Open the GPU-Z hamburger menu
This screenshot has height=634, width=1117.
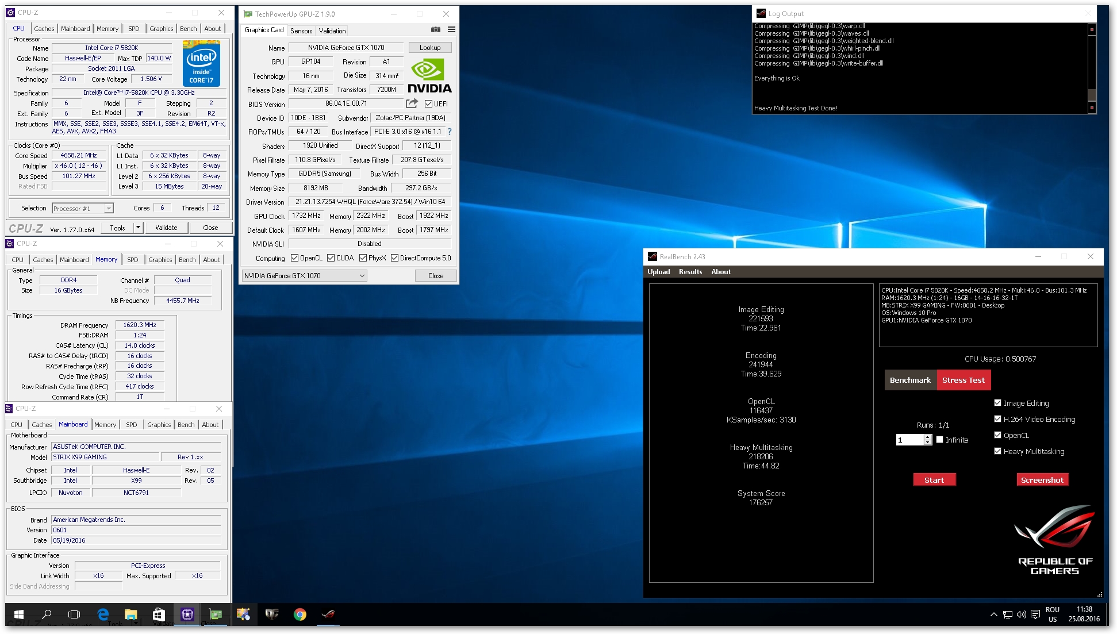point(451,29)
